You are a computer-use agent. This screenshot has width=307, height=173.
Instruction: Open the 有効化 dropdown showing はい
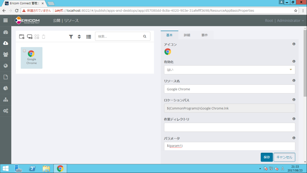pos(229,69)
